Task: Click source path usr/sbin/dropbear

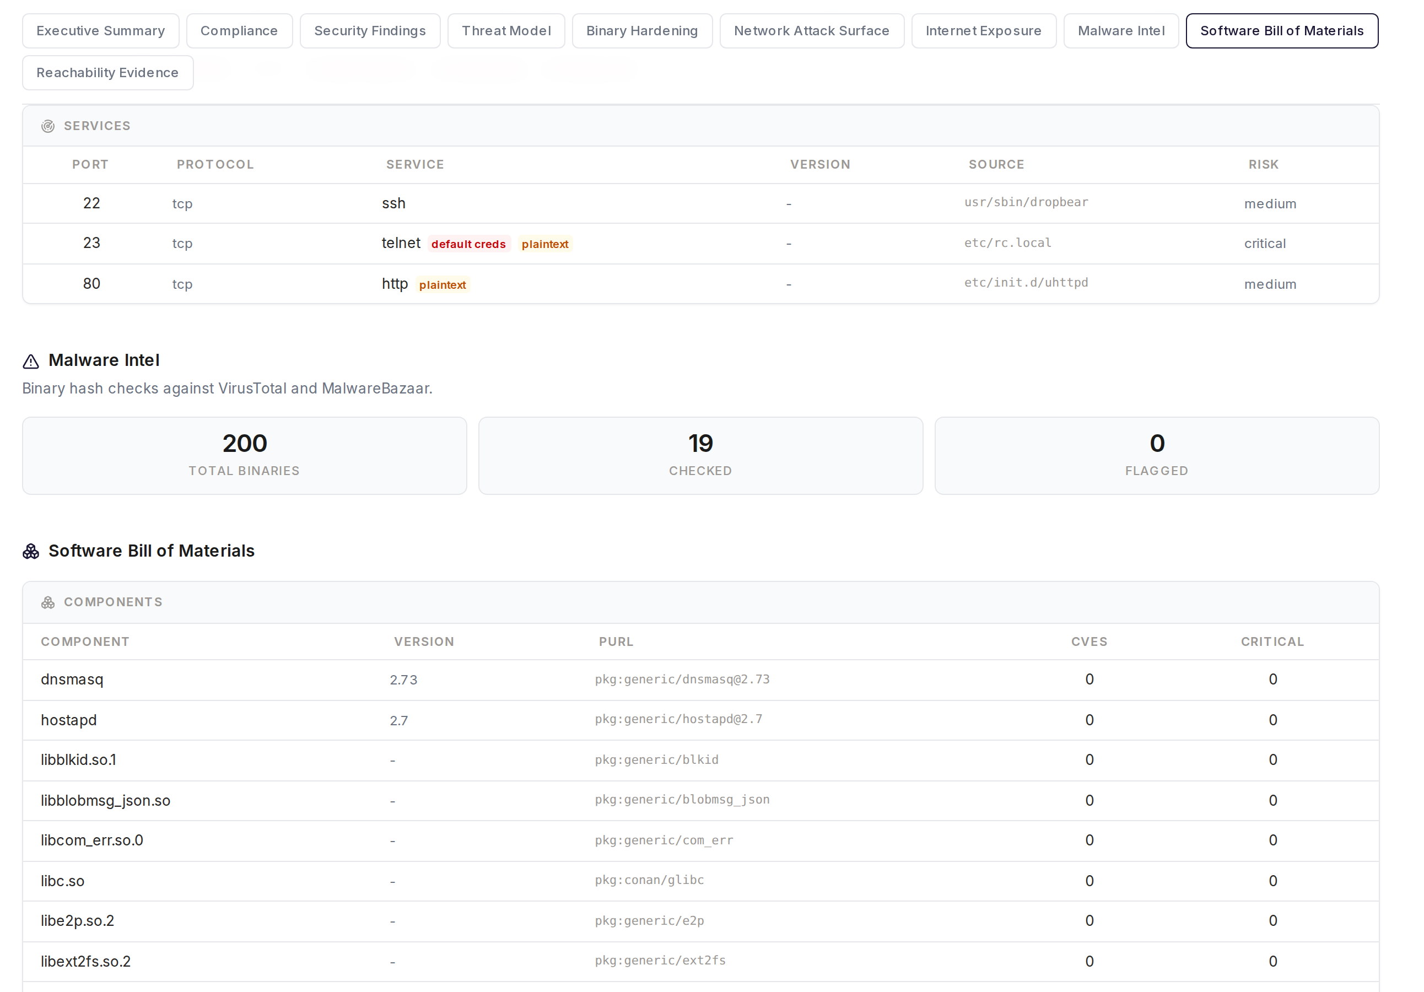Action: [x=1026, y=202]
